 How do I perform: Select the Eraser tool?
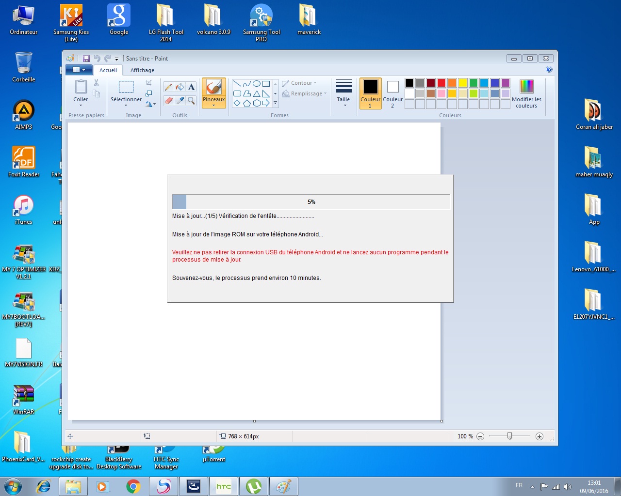(x=168, y=101)
